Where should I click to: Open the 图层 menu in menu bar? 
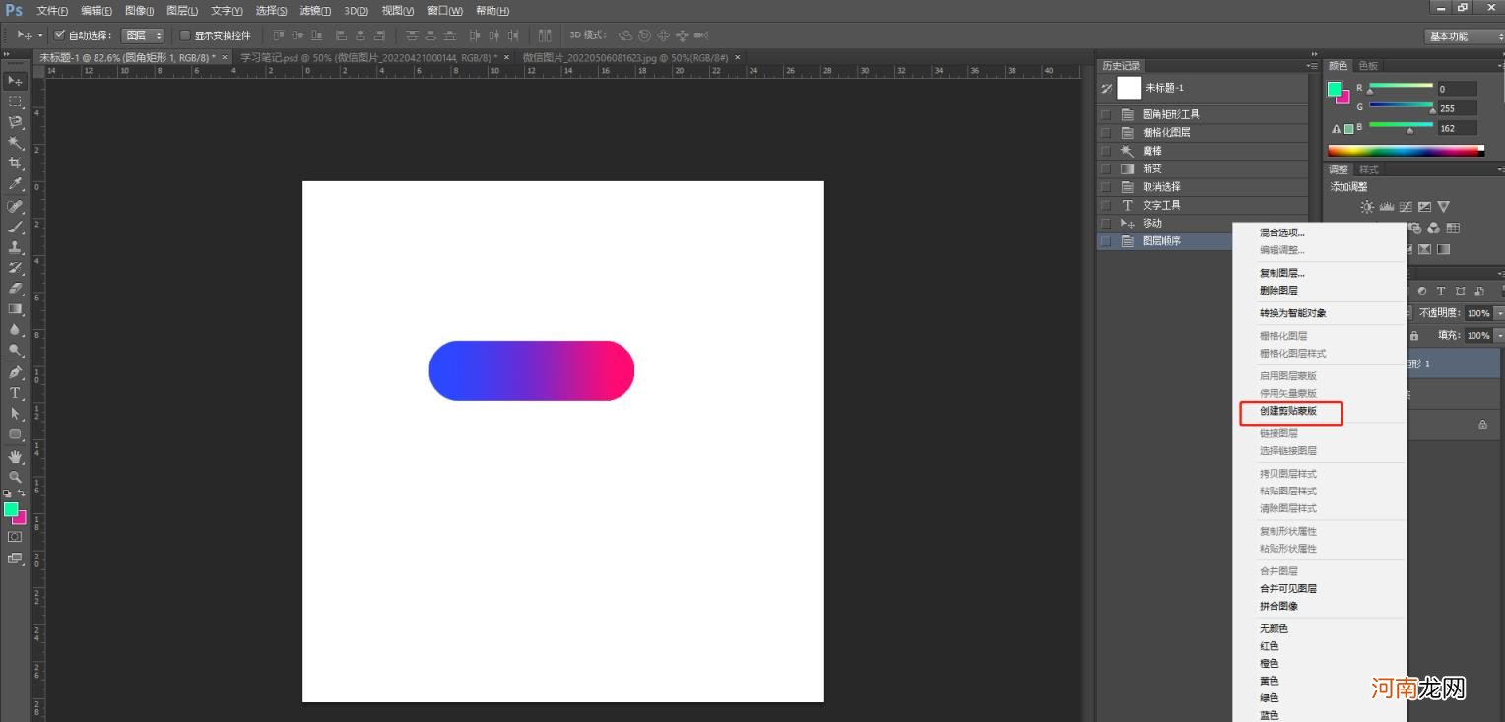[x=182, y=11]
